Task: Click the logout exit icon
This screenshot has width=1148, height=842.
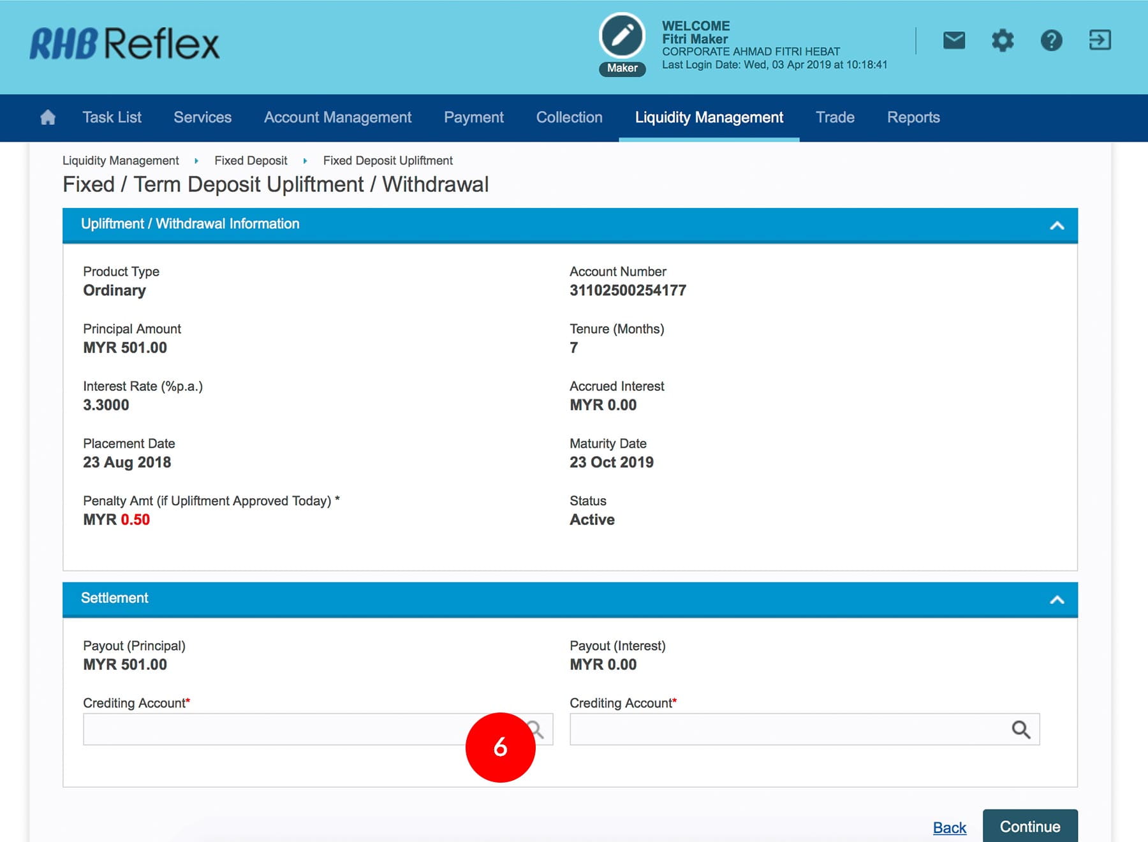Action: 1100,40
